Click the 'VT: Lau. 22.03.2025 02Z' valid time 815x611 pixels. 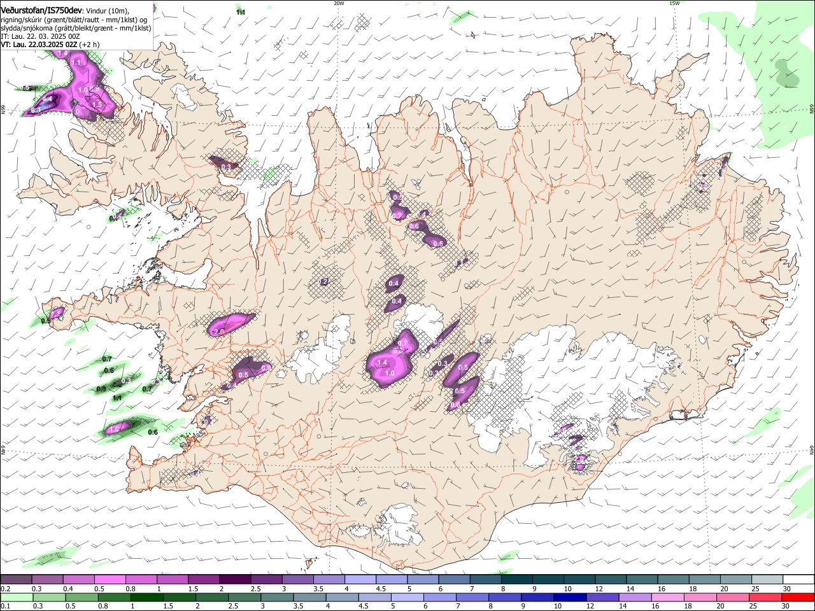point(39,45)
